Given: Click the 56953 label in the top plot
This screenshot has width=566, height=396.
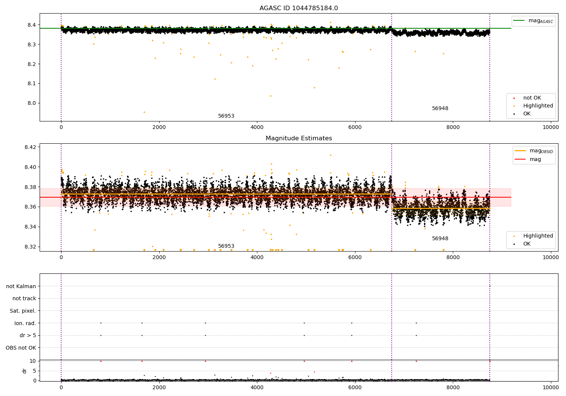Looking at the screenshot, I should [226, 116].
